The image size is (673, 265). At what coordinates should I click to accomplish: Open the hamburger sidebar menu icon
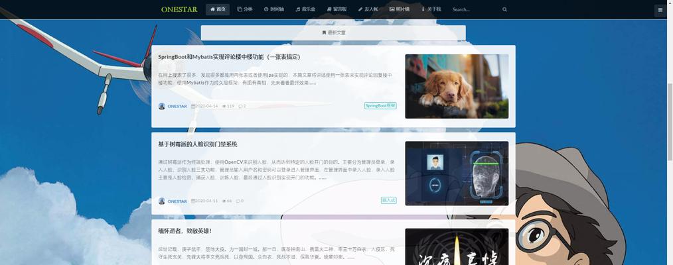pos(660,11)
